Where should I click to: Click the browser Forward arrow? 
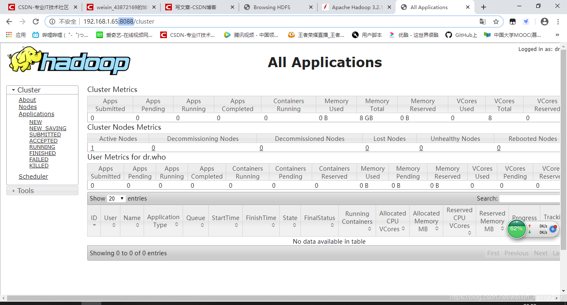22,22
